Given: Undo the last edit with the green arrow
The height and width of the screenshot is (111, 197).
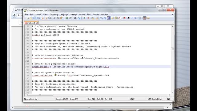Looking at the screenshot, I should (67, 18).
